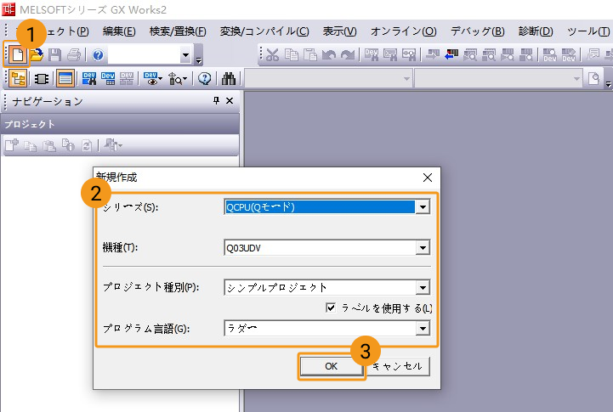Click the Project section header in navigation
Image resolution: width=613 pixels, height=412 pixels.
119,124
